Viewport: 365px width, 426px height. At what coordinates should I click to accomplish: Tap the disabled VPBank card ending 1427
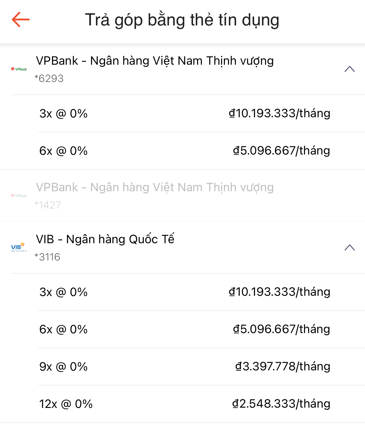pos(182,195)
